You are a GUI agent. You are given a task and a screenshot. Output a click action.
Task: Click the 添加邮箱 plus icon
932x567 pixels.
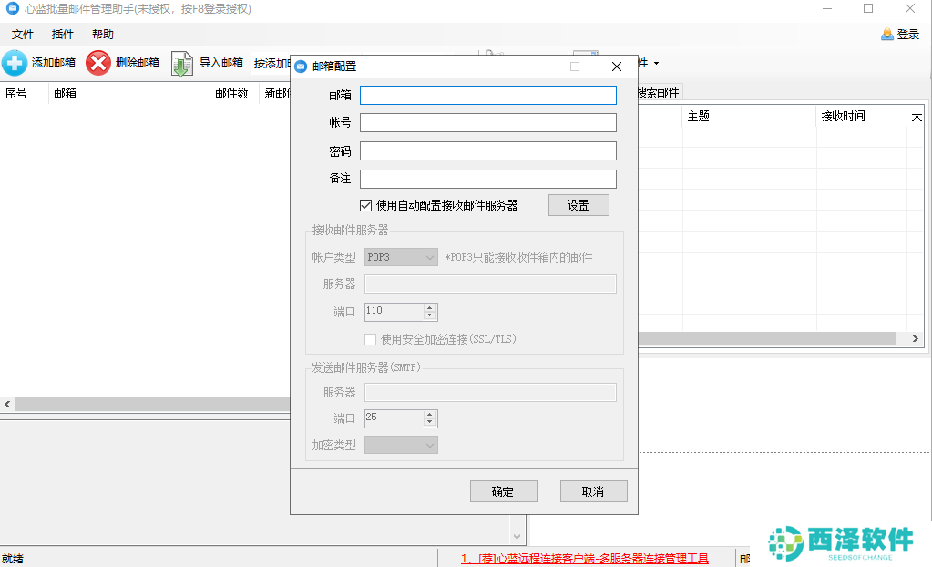pos(15,63)
